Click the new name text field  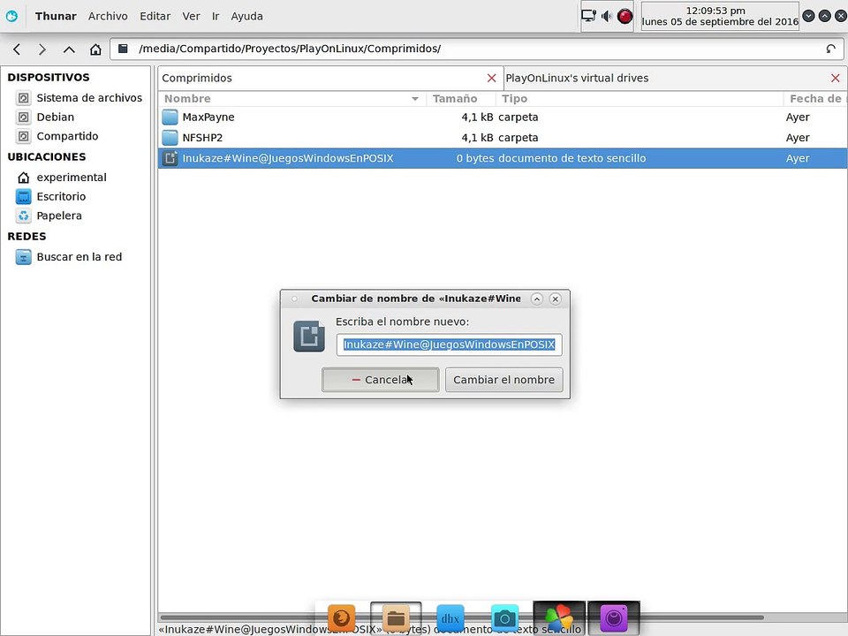[x=450, y=344]
